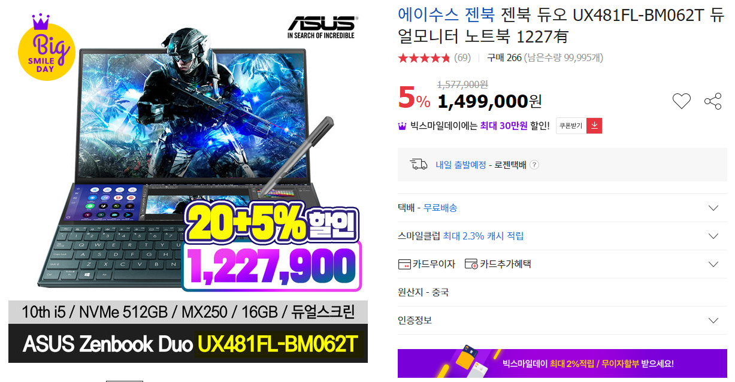Click the 카드무이자 card icon

[404, 264]
